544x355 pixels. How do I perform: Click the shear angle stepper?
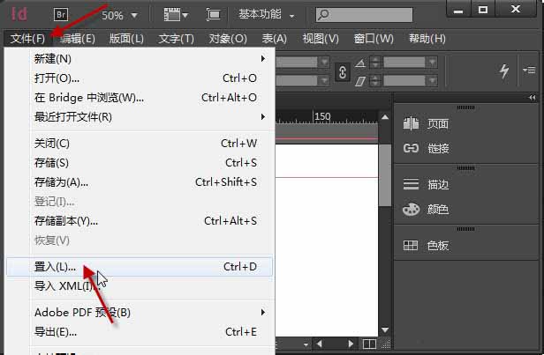[375, 81]
